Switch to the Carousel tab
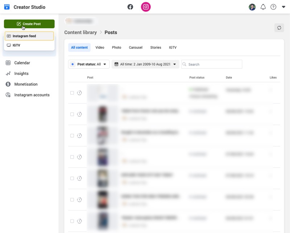The image size is (290, 233). pyautogui.click(x=136, y=47)
